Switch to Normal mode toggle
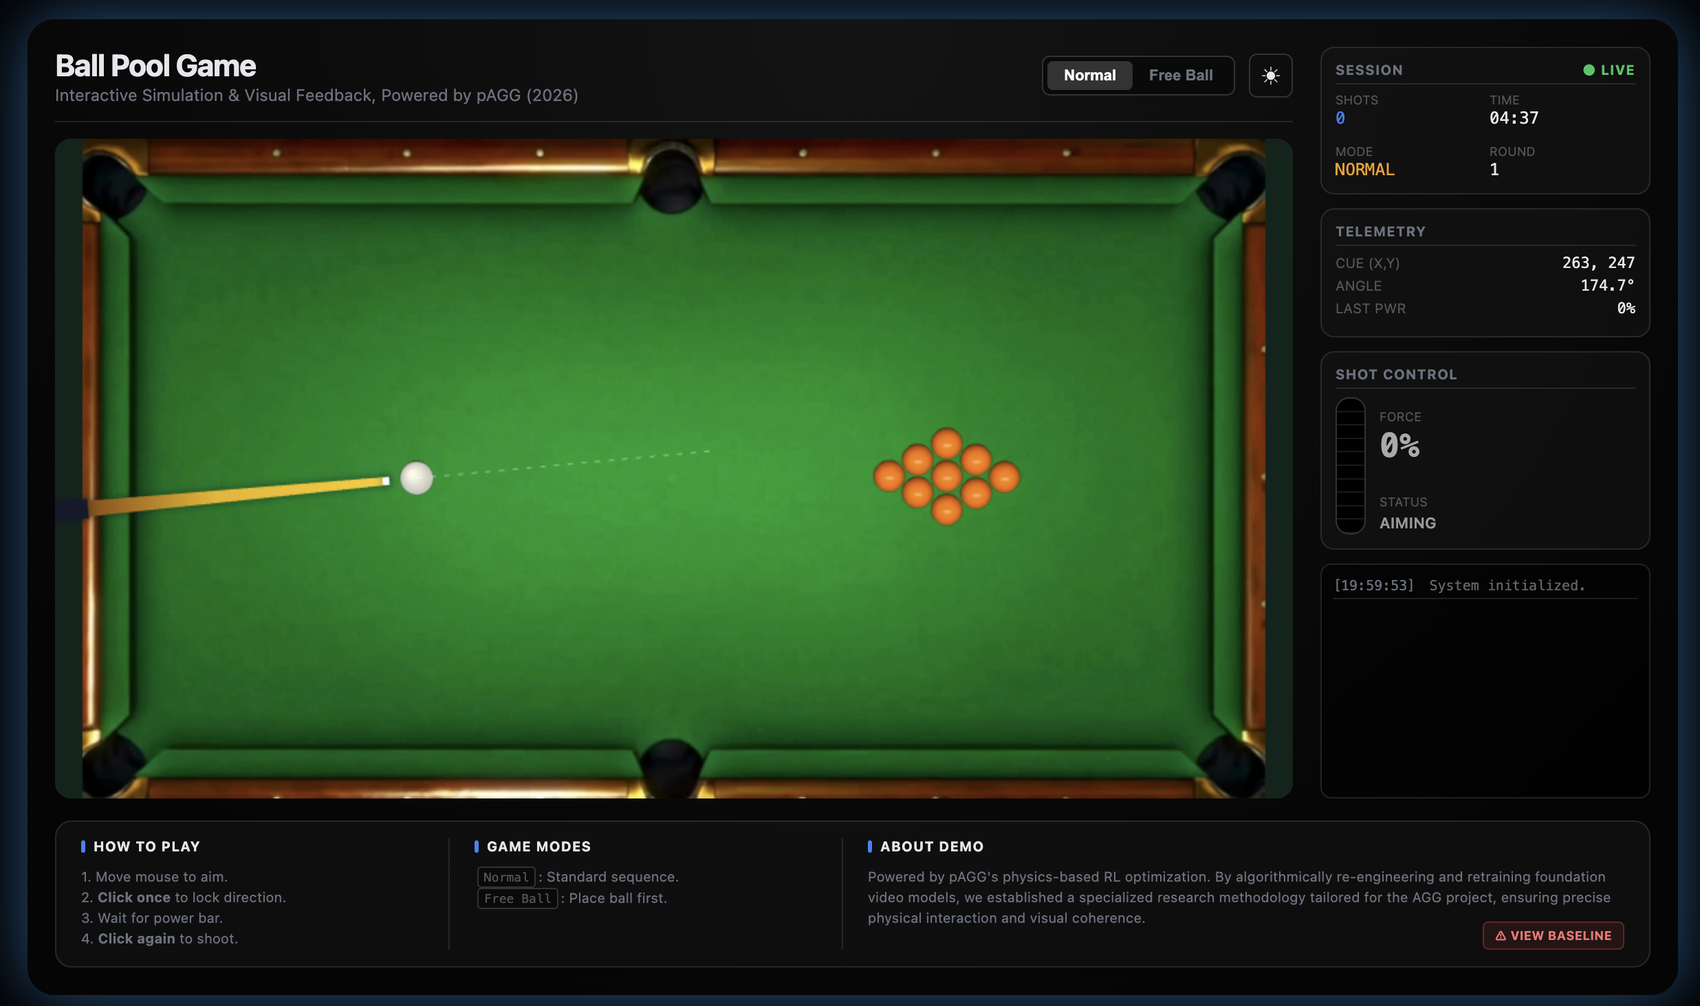The height and width of the screenshot is (1006, 1700). [x=1089, y=76]
